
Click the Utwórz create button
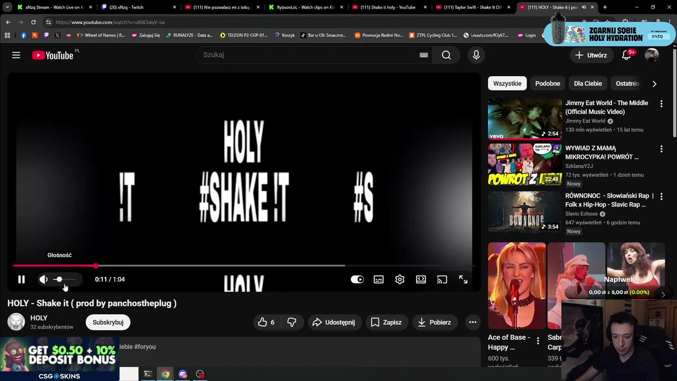pos(591,55)
